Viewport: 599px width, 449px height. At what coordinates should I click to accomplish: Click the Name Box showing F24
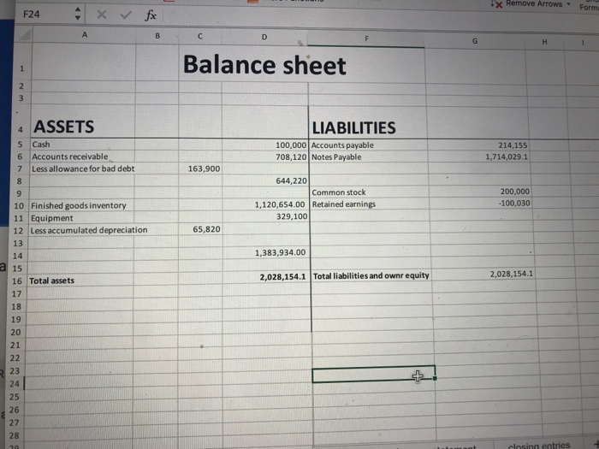[x=44, y=15]
